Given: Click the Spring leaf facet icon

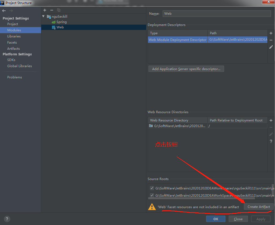Looking at the screenshot, I should [x=54, y=22].
